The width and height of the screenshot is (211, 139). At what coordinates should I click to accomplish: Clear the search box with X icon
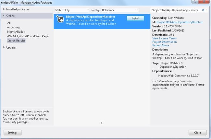pyautogui.click(x=203, y=10)
